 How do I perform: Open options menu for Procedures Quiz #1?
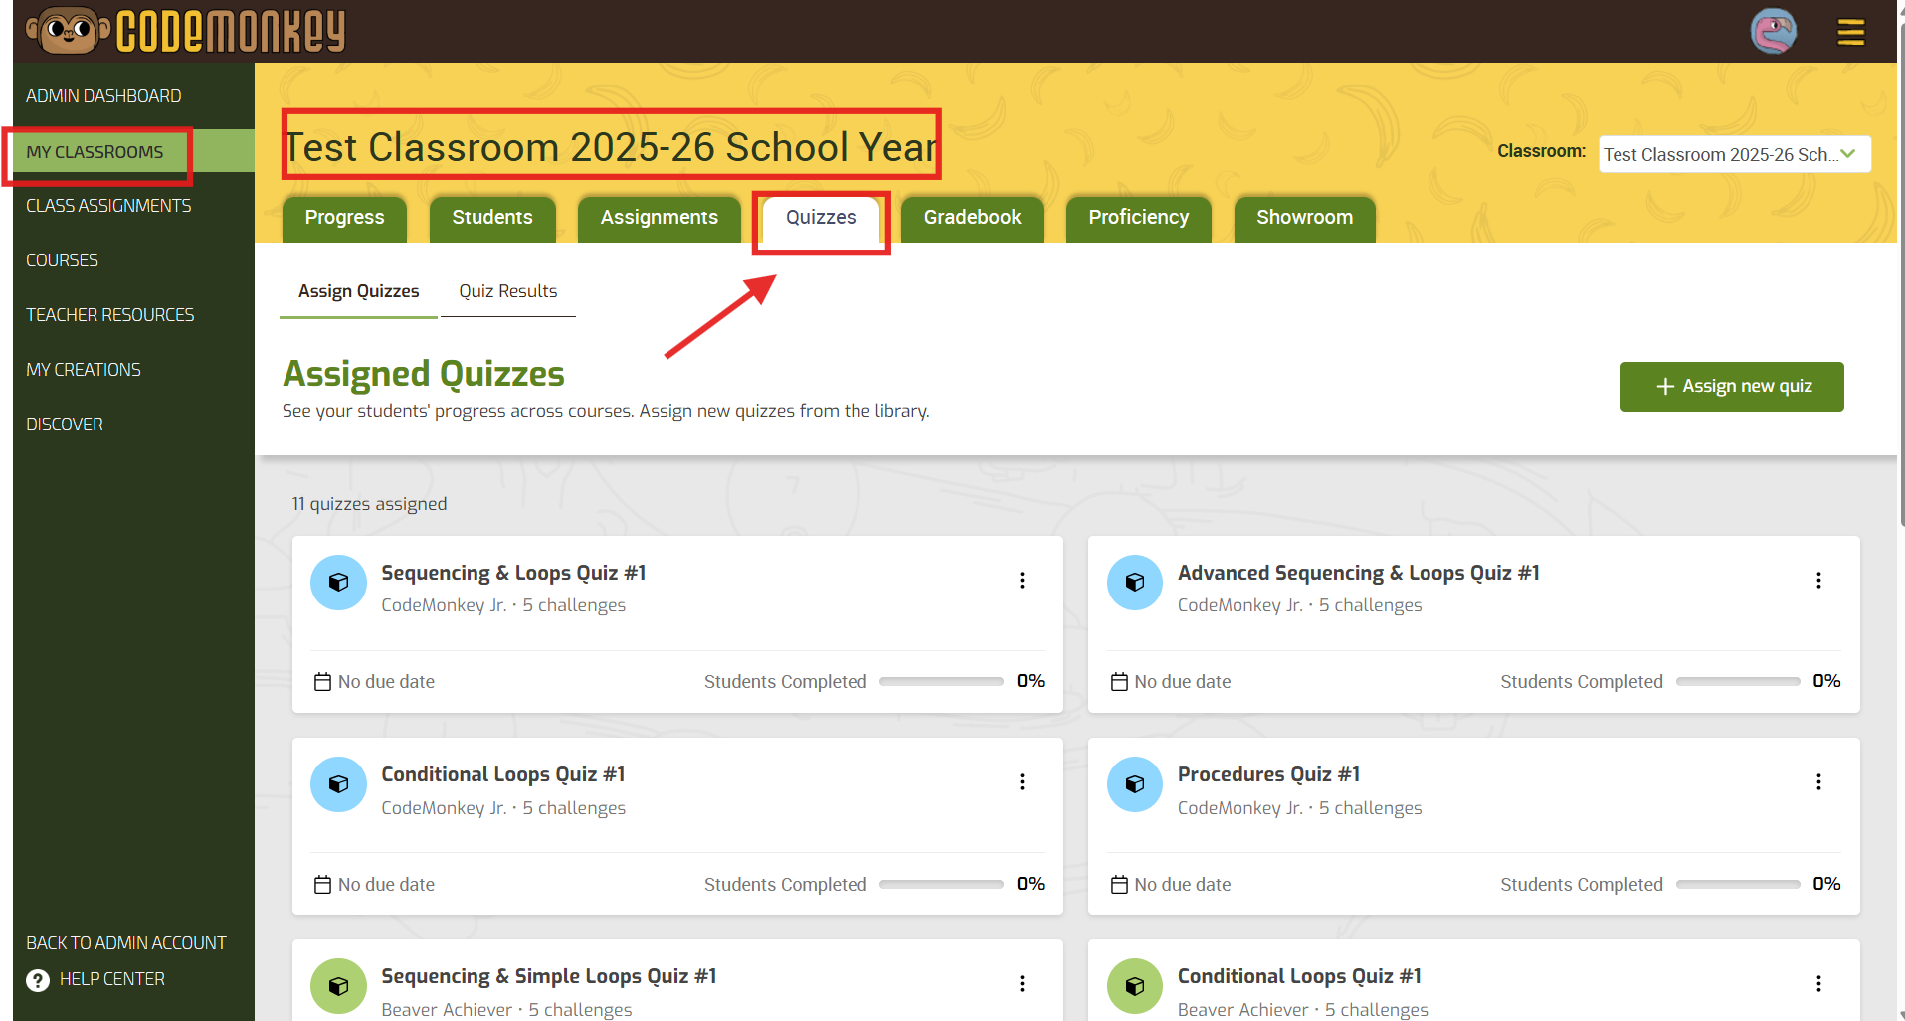pos(1818,782)
